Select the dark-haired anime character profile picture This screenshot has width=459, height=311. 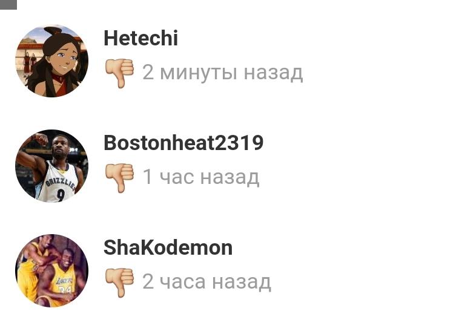[52, 61]
